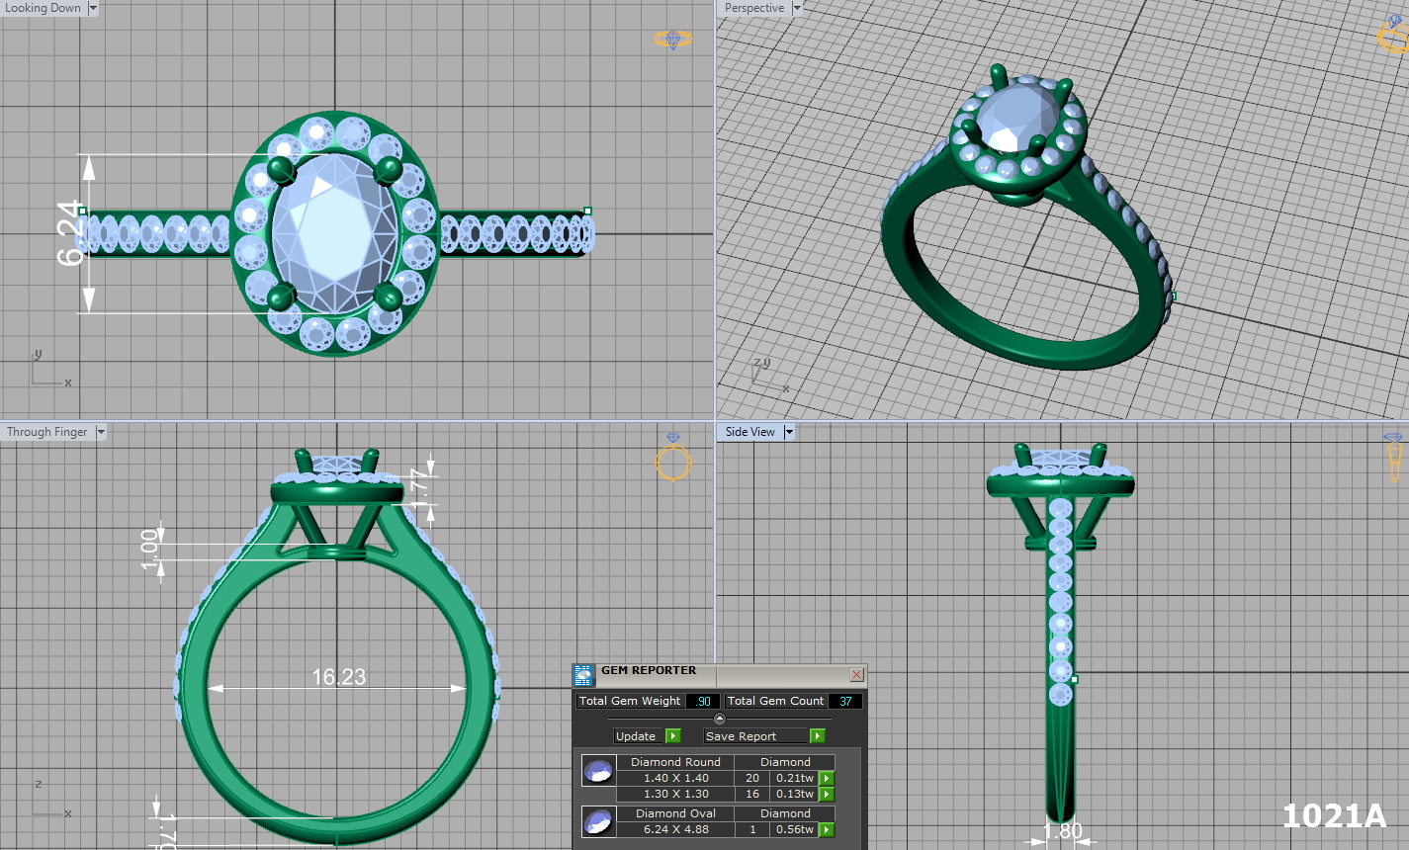The height and width of the screenshot is (850, 1409).
Task: Click the green arrow beside Update
Action: pyautogui.click(x=673, y=736)
